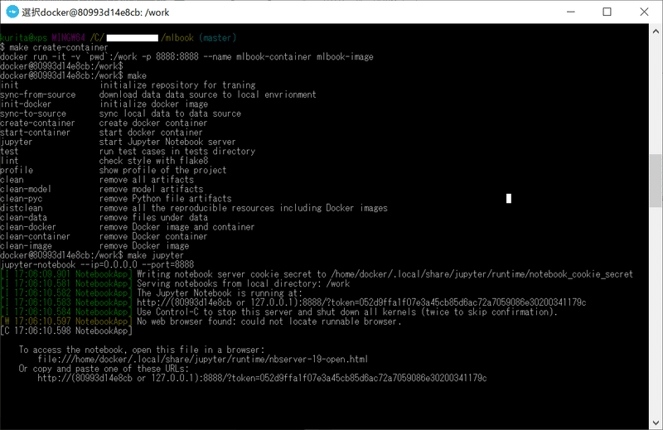Click the scrollbar down arrow
The width and height of the screenshot is (663, 430).
(x=656, y=423)
